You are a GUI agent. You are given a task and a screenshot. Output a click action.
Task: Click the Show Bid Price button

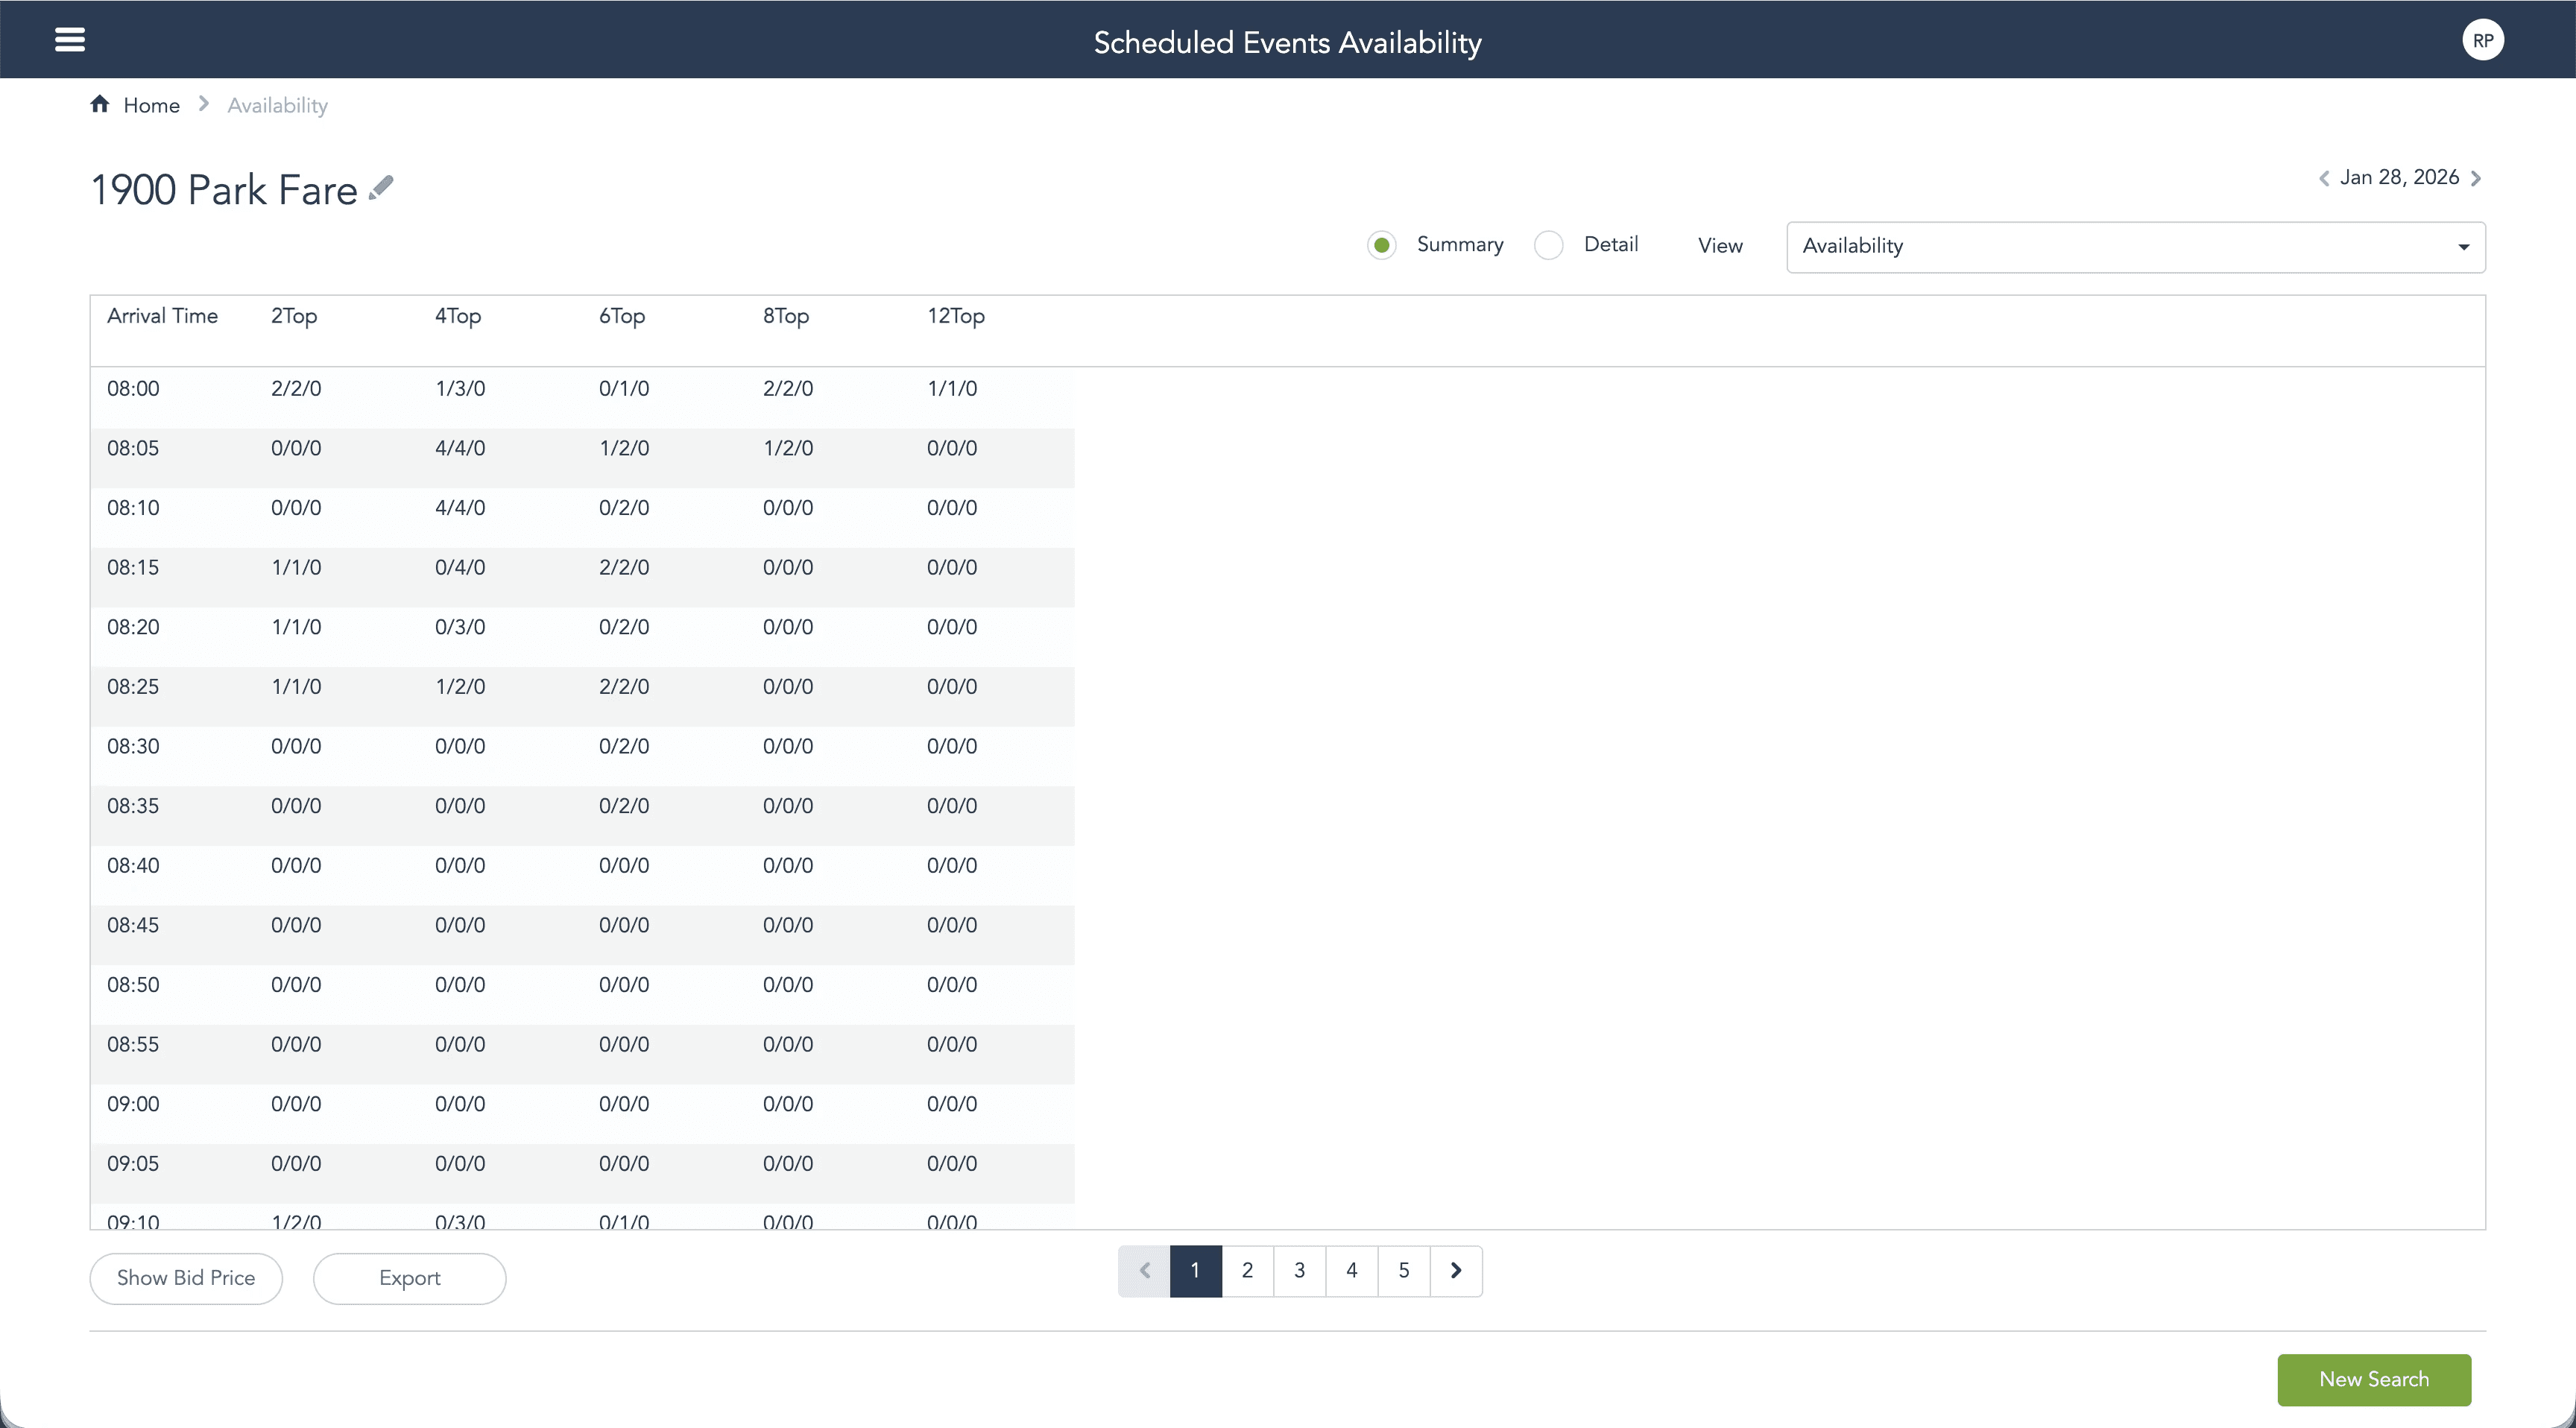pos(185,1278)
